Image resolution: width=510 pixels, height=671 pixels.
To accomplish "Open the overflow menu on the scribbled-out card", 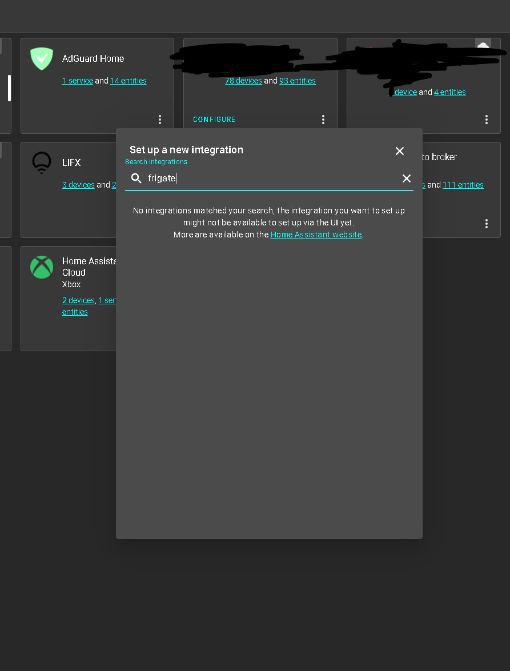I will click(x=487, y=120).
